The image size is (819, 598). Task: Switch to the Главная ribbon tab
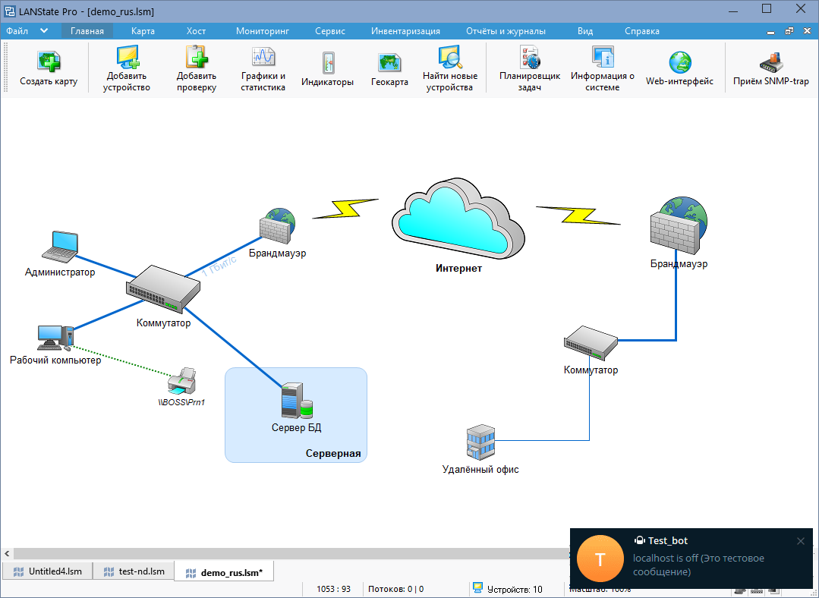(x=87, y=31)
